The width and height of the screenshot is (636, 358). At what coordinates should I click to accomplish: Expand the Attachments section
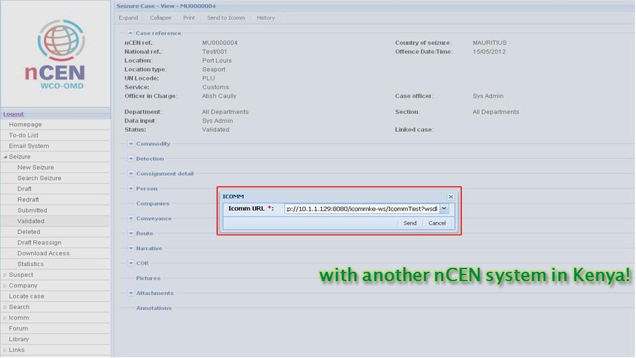pyautogui.click(x=131, y=293)
